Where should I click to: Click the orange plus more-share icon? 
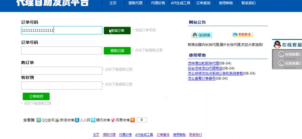point(133,120)
